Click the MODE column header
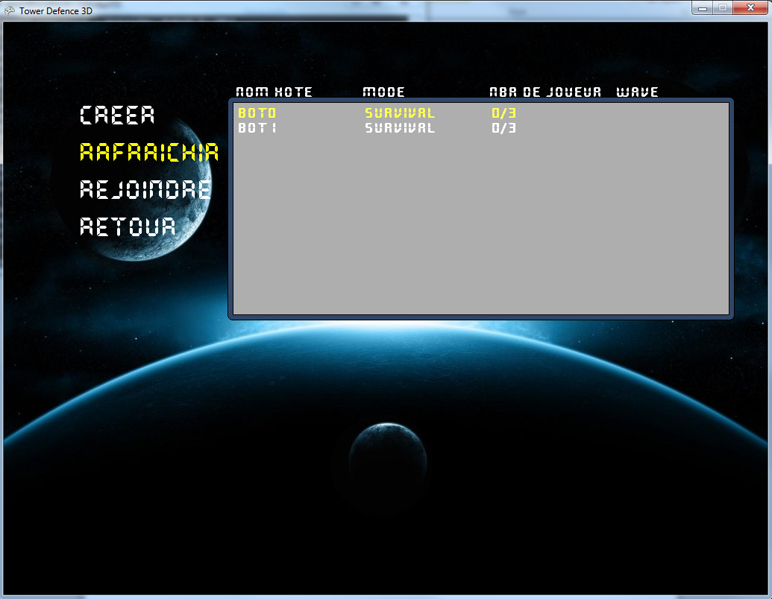This screenshot has height=599, width=772. (x=383, y=92)
